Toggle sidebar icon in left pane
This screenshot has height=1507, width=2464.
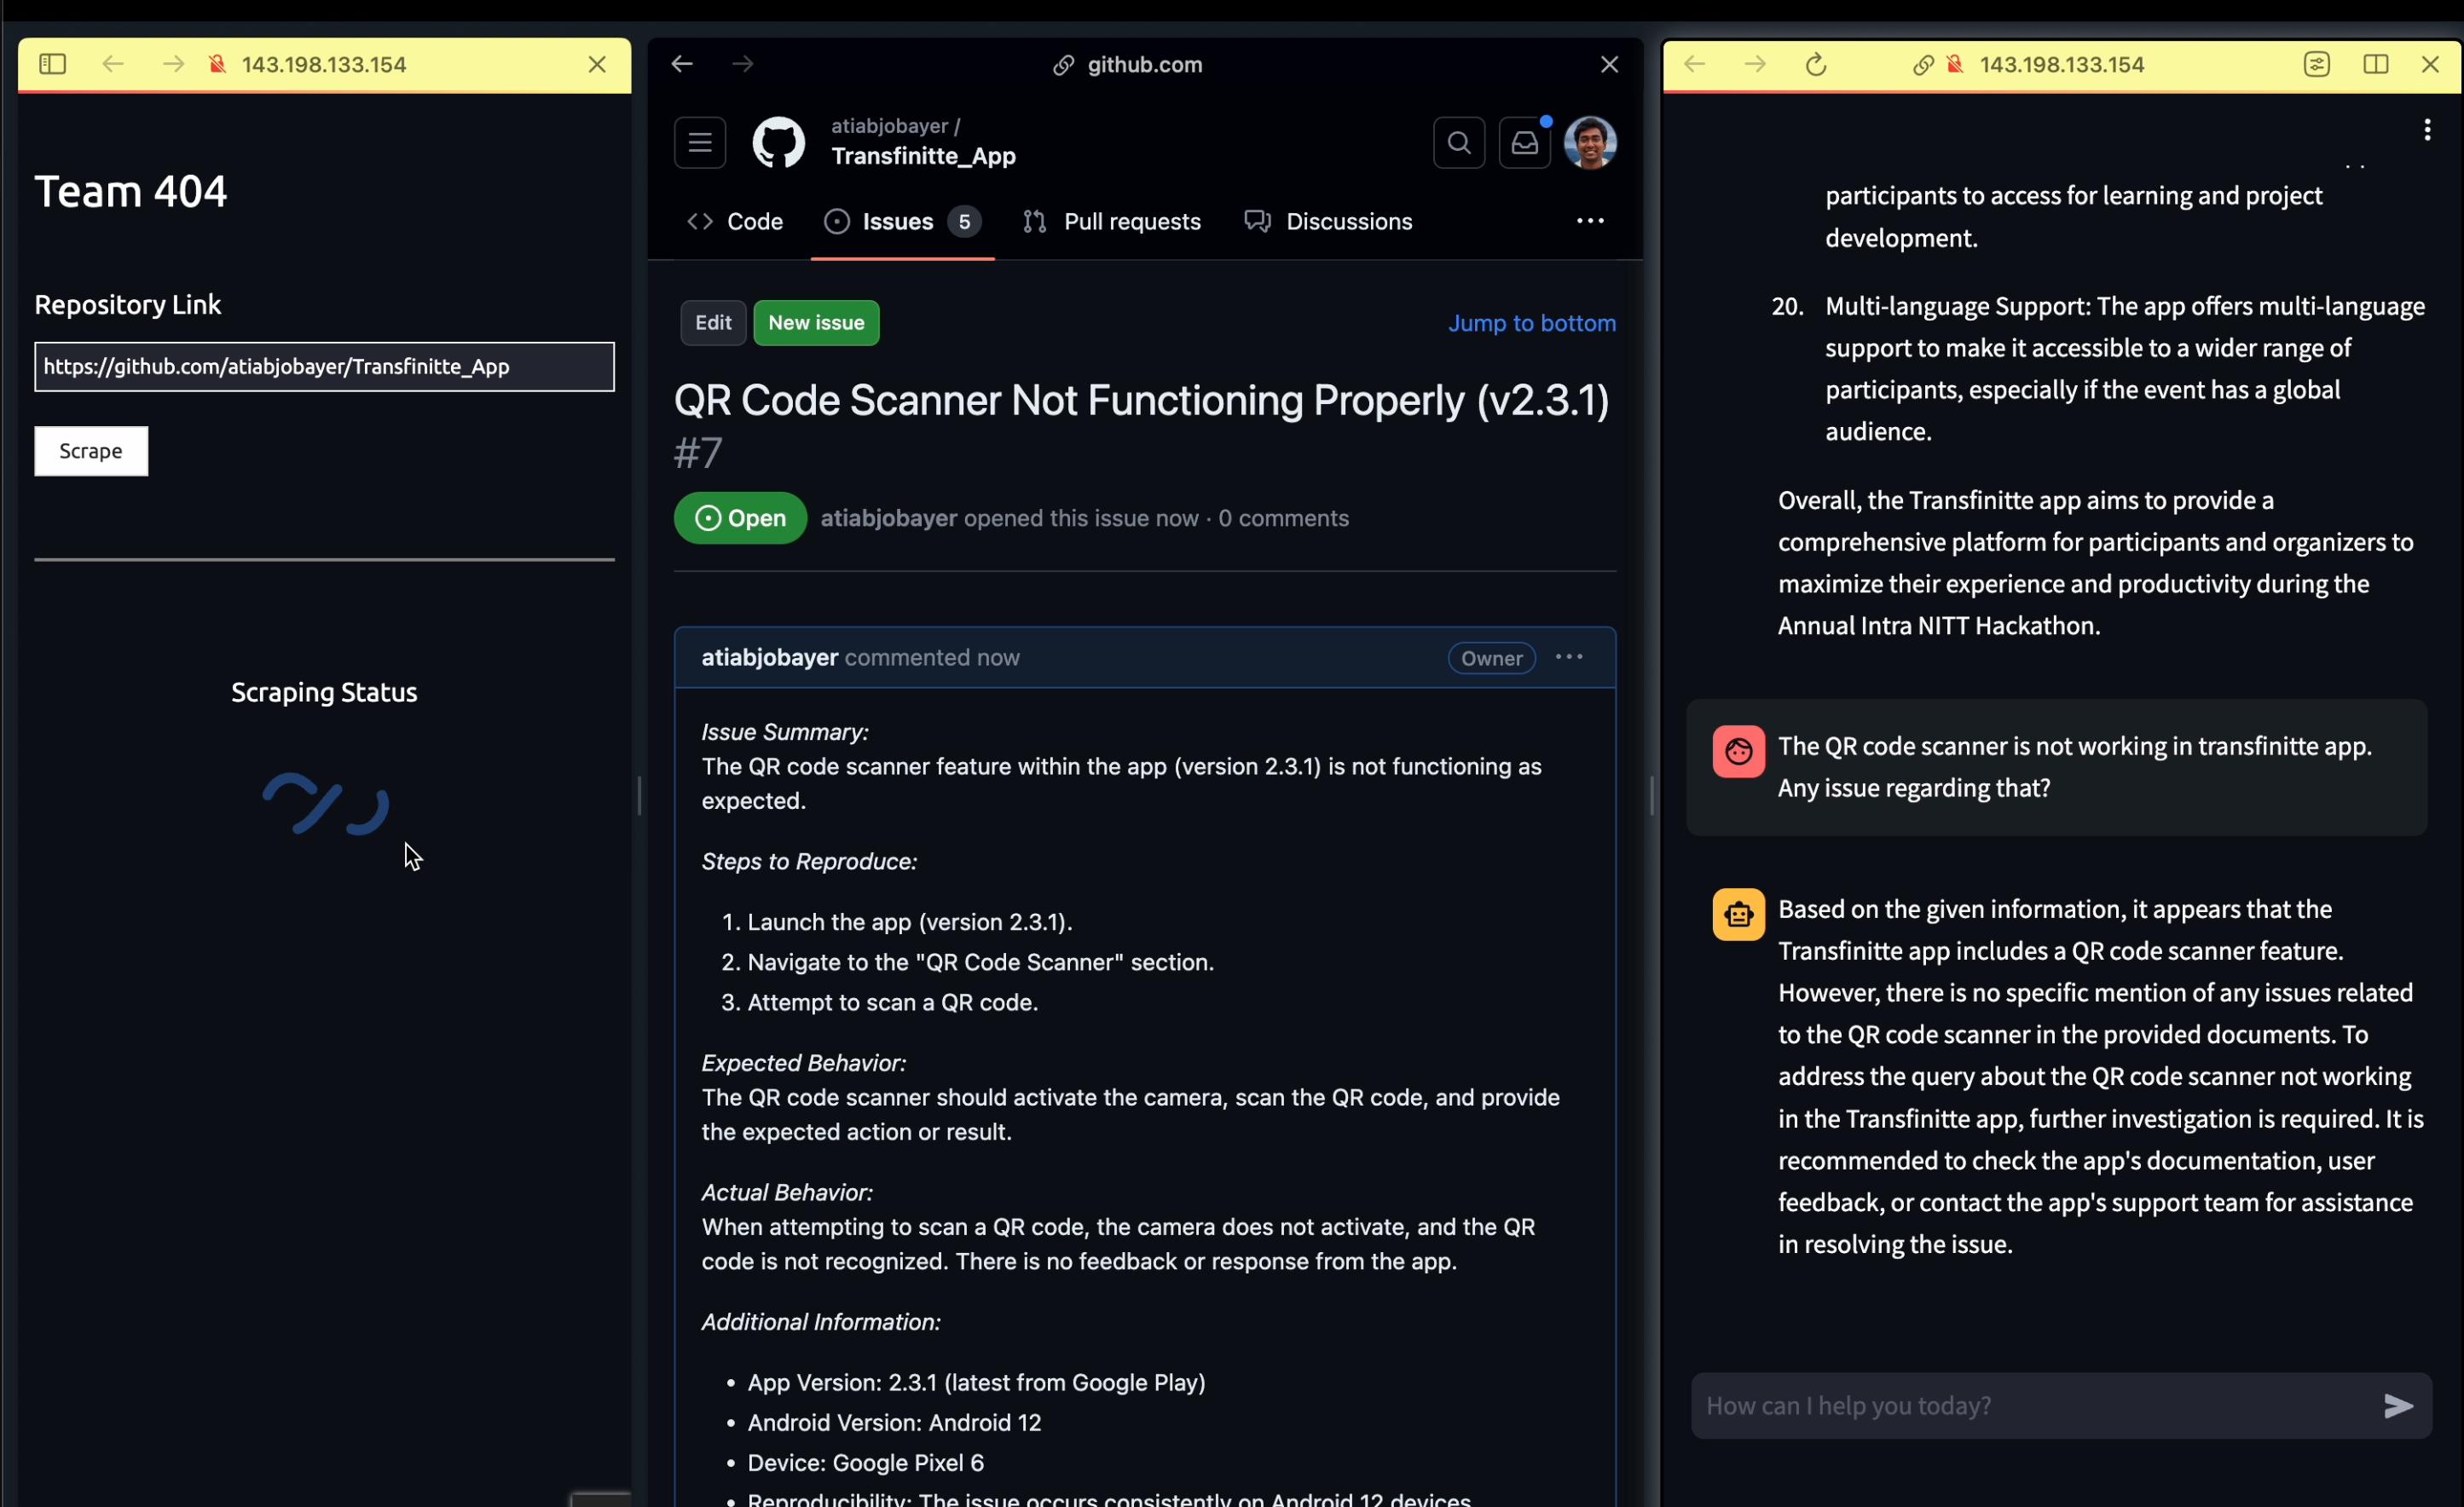(52, 64)
